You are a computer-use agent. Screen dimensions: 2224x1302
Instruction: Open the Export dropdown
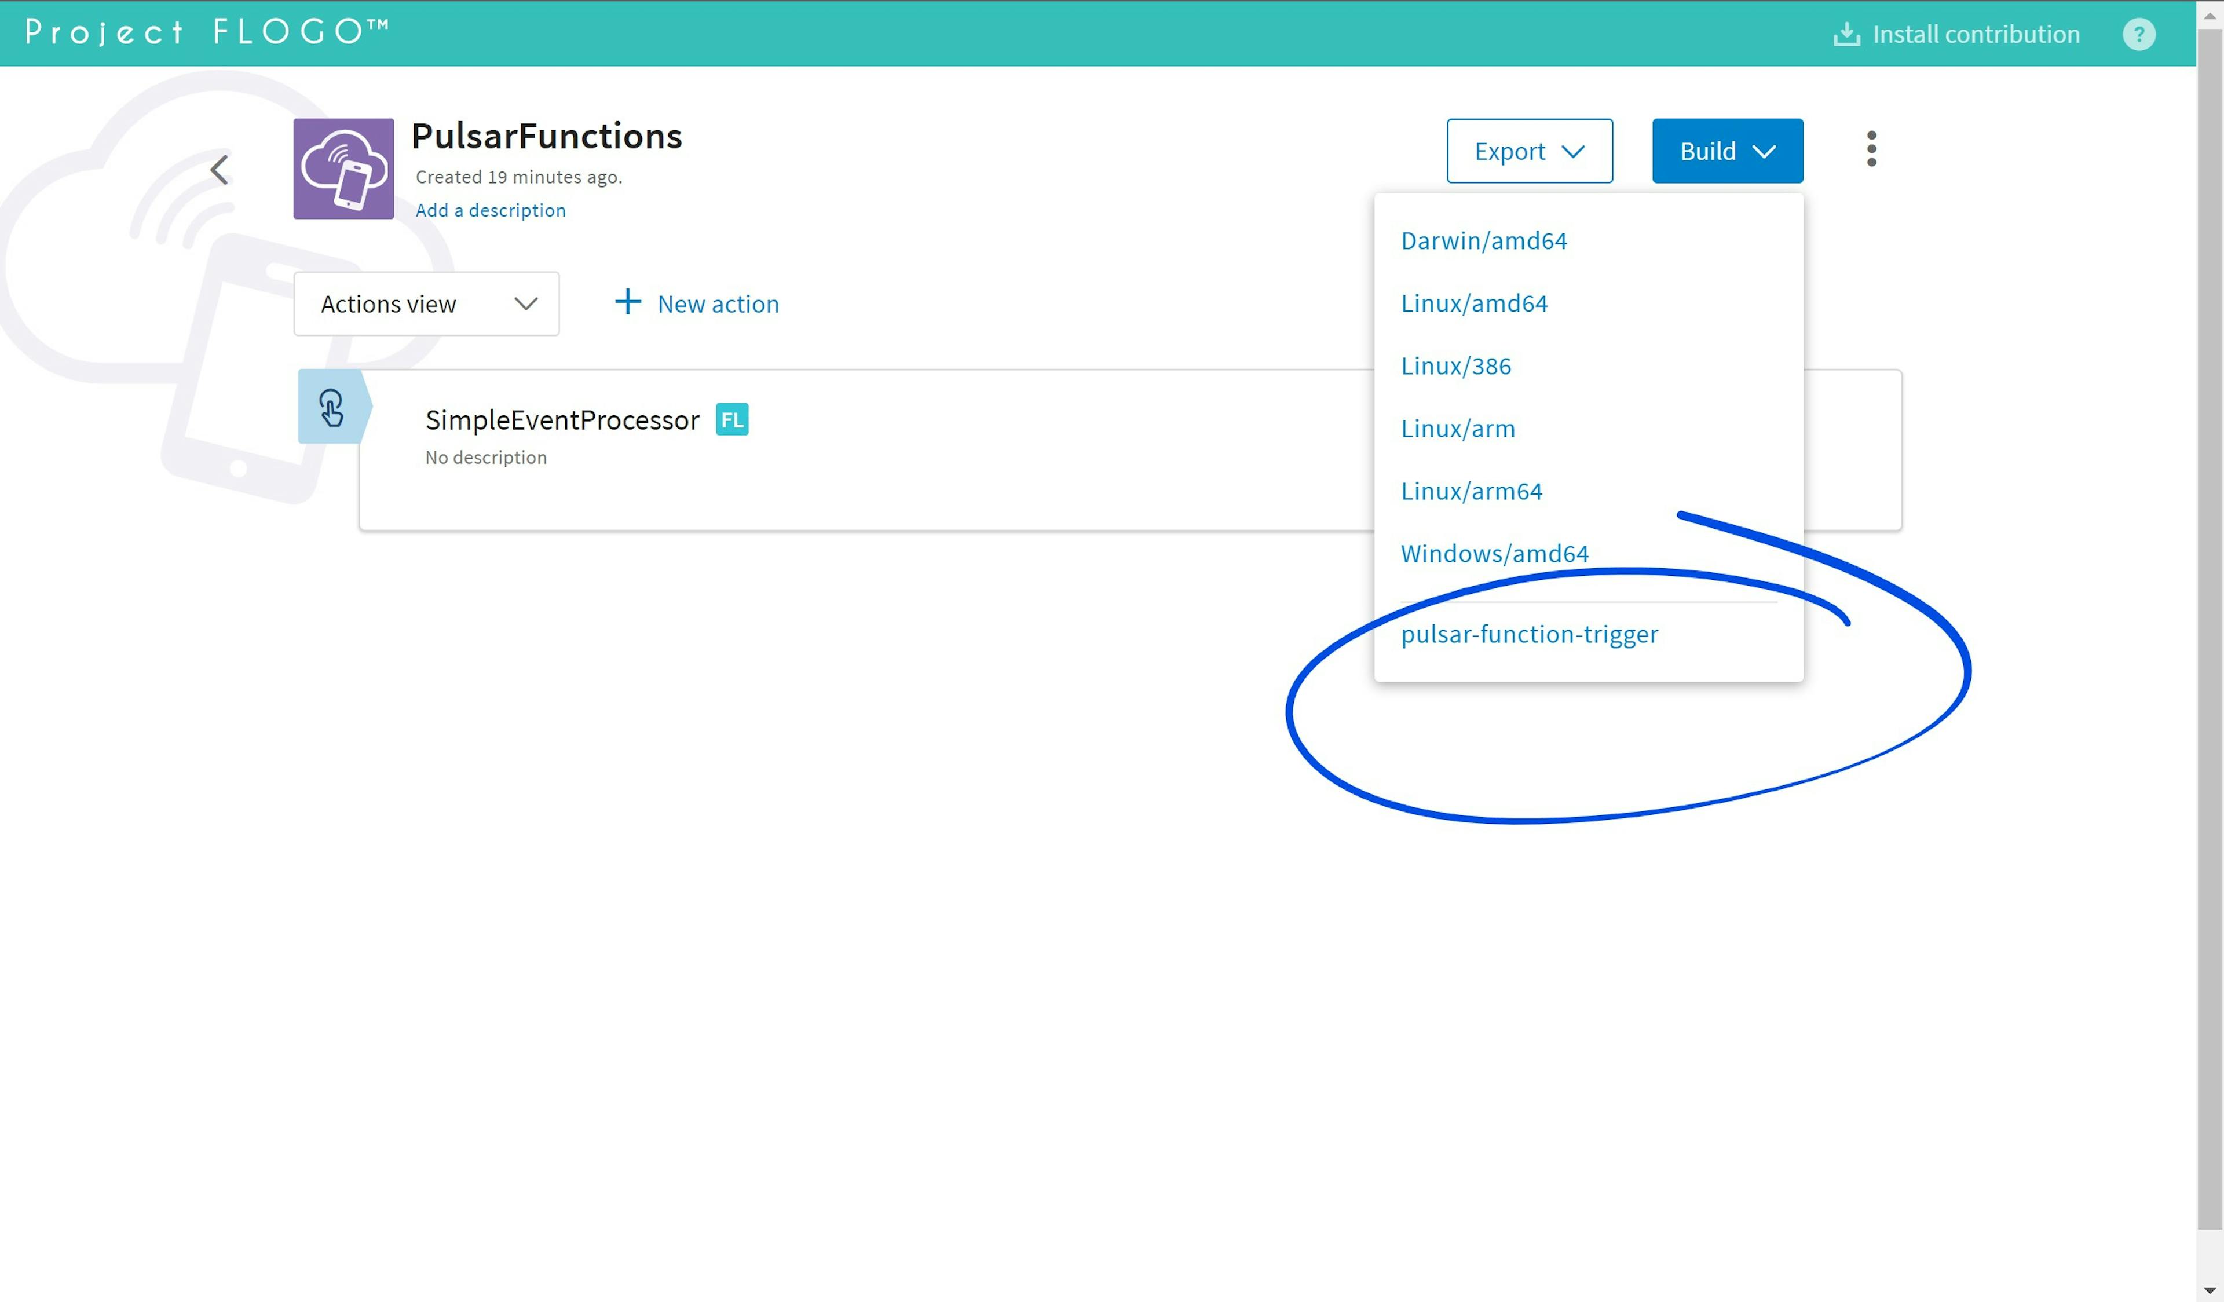(x=1530, y=151)
